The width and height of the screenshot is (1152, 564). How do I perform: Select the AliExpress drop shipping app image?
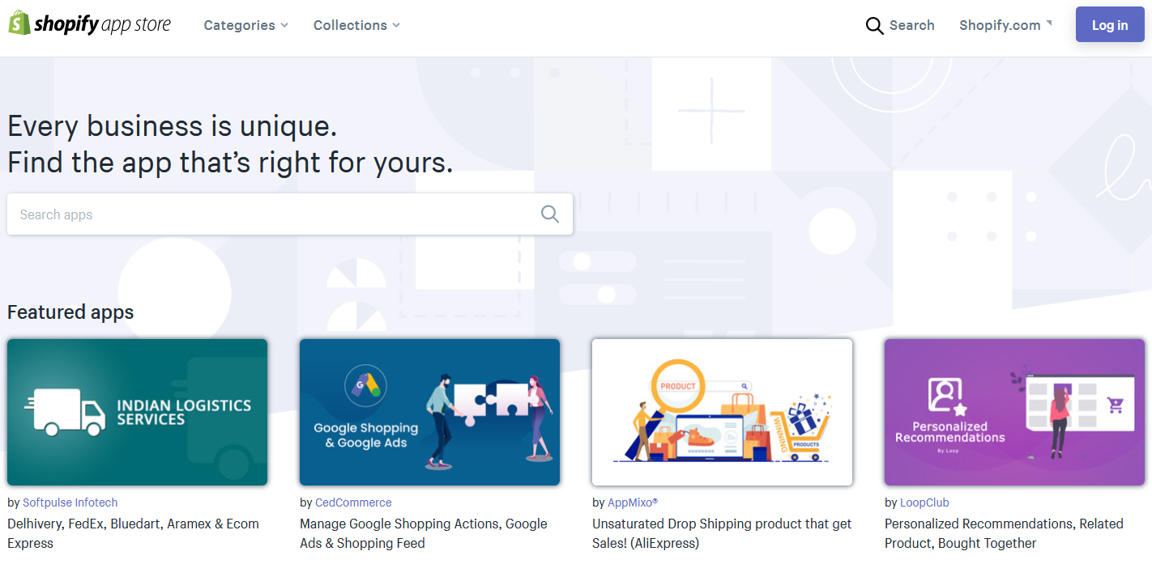pyautogui.click(x=722, y=412)
